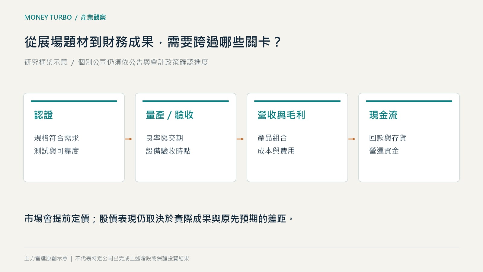Click the '量產 / 驗收' card heading
Viewport: 483px width, 272px height.
coord(170,115)
